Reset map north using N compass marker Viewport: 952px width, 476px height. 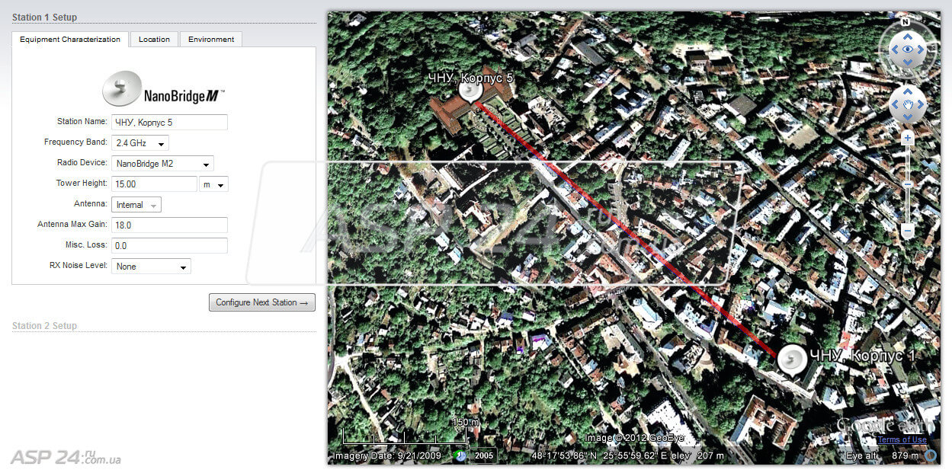(906, 23)
